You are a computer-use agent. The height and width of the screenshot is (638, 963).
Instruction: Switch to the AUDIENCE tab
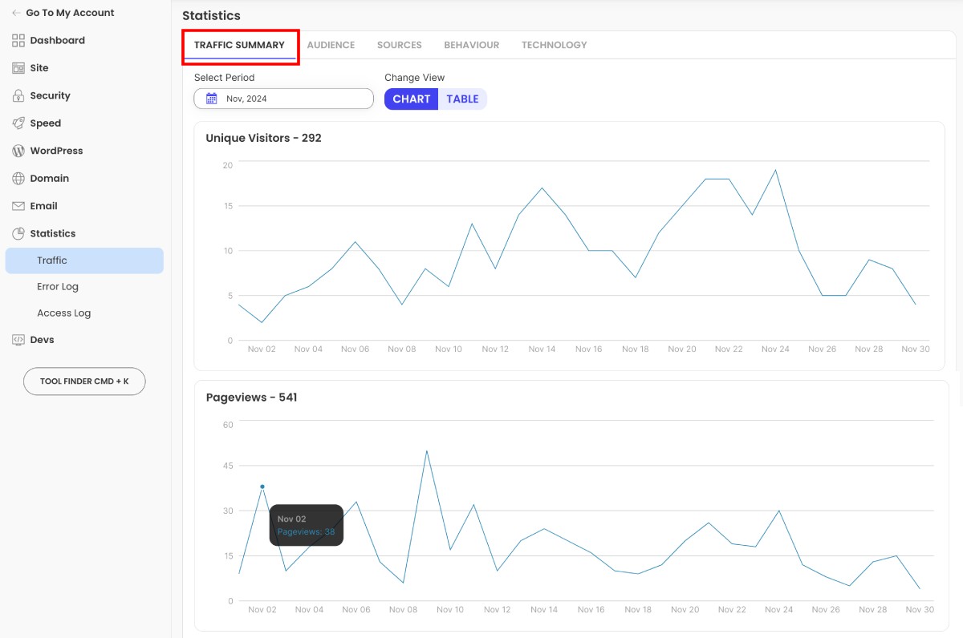point(331,45)
